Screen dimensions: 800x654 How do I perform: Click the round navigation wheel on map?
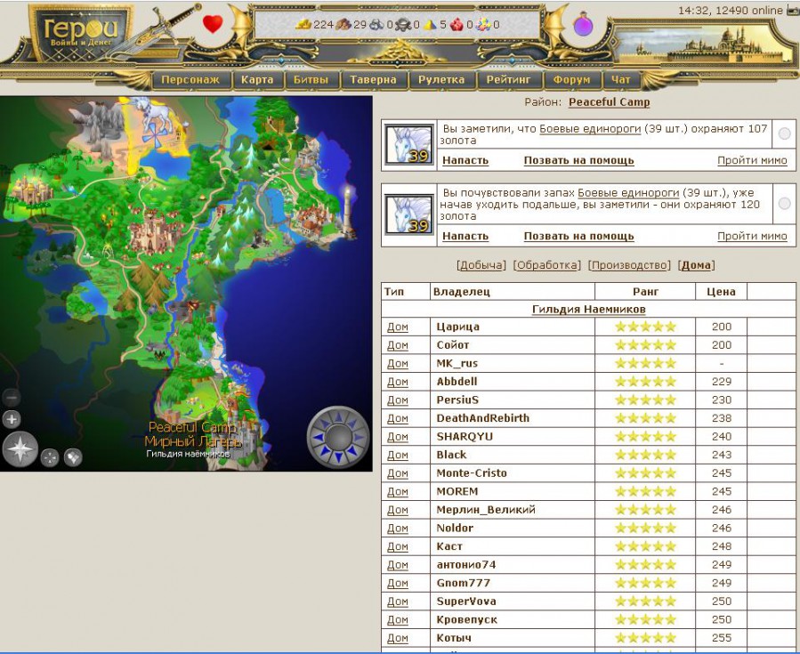338,437
